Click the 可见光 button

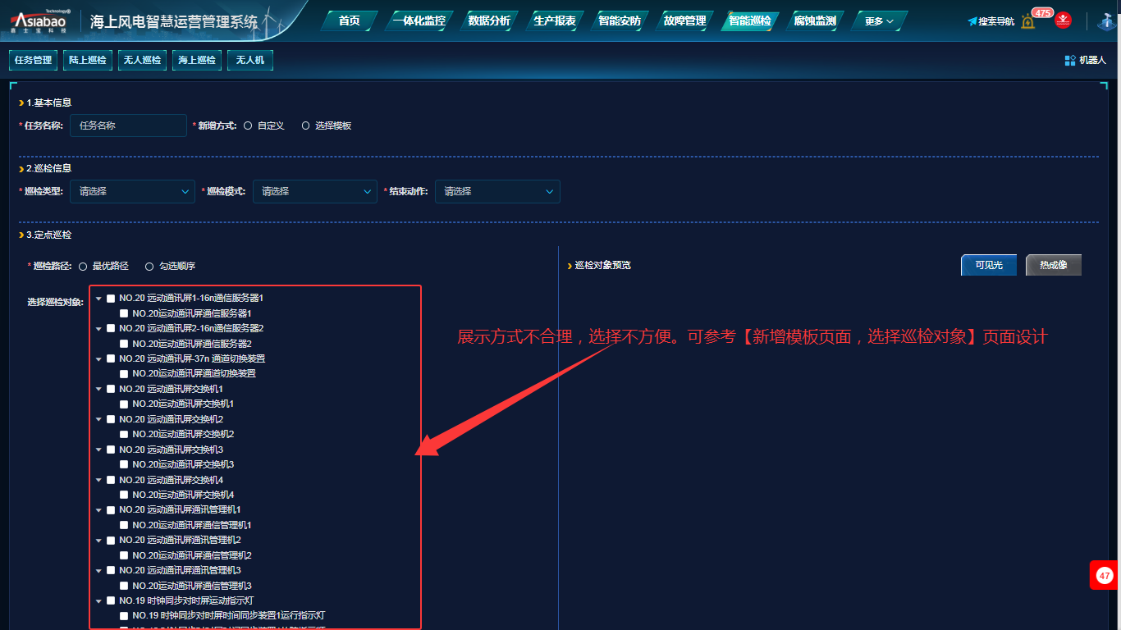coord(988,265)
